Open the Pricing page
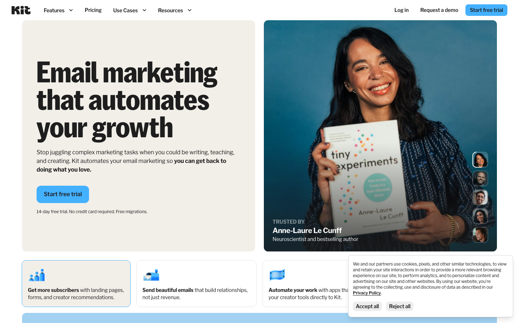 point(93,10)
